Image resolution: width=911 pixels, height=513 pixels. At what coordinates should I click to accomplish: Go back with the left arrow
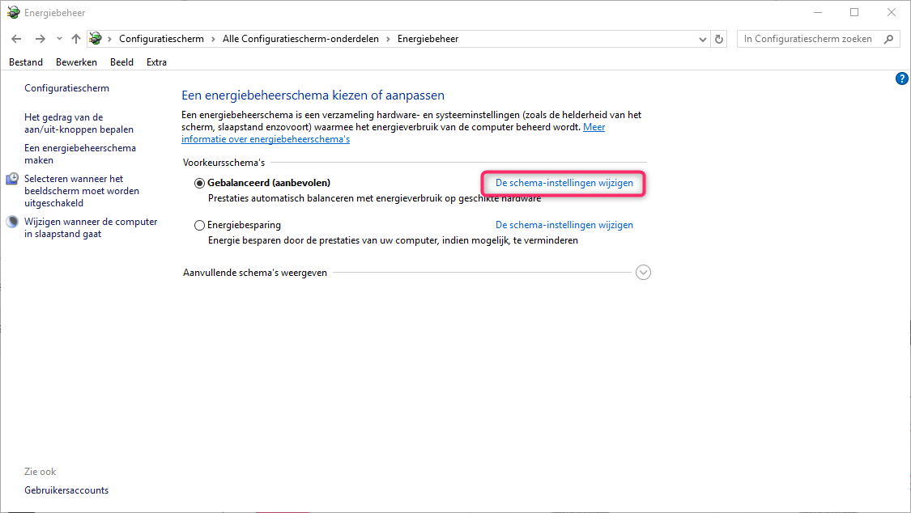[x=16, y=39]
